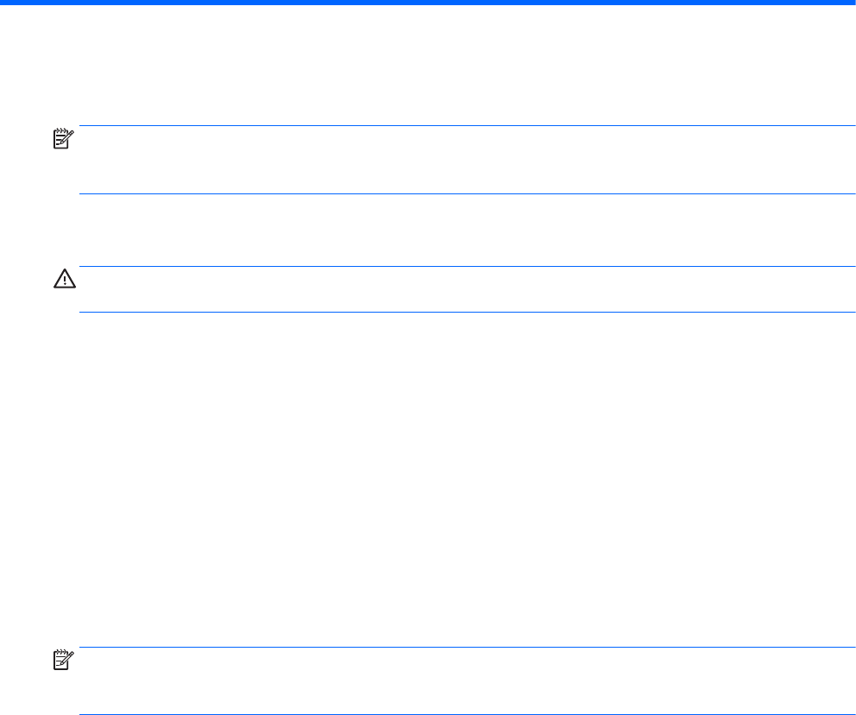Click the top rule of the lower note box
This screenshot has width=856, height=715.
point(466,648)
